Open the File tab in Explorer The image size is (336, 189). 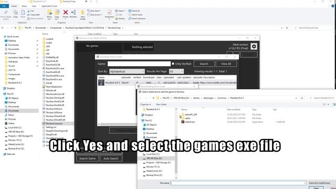4,6
